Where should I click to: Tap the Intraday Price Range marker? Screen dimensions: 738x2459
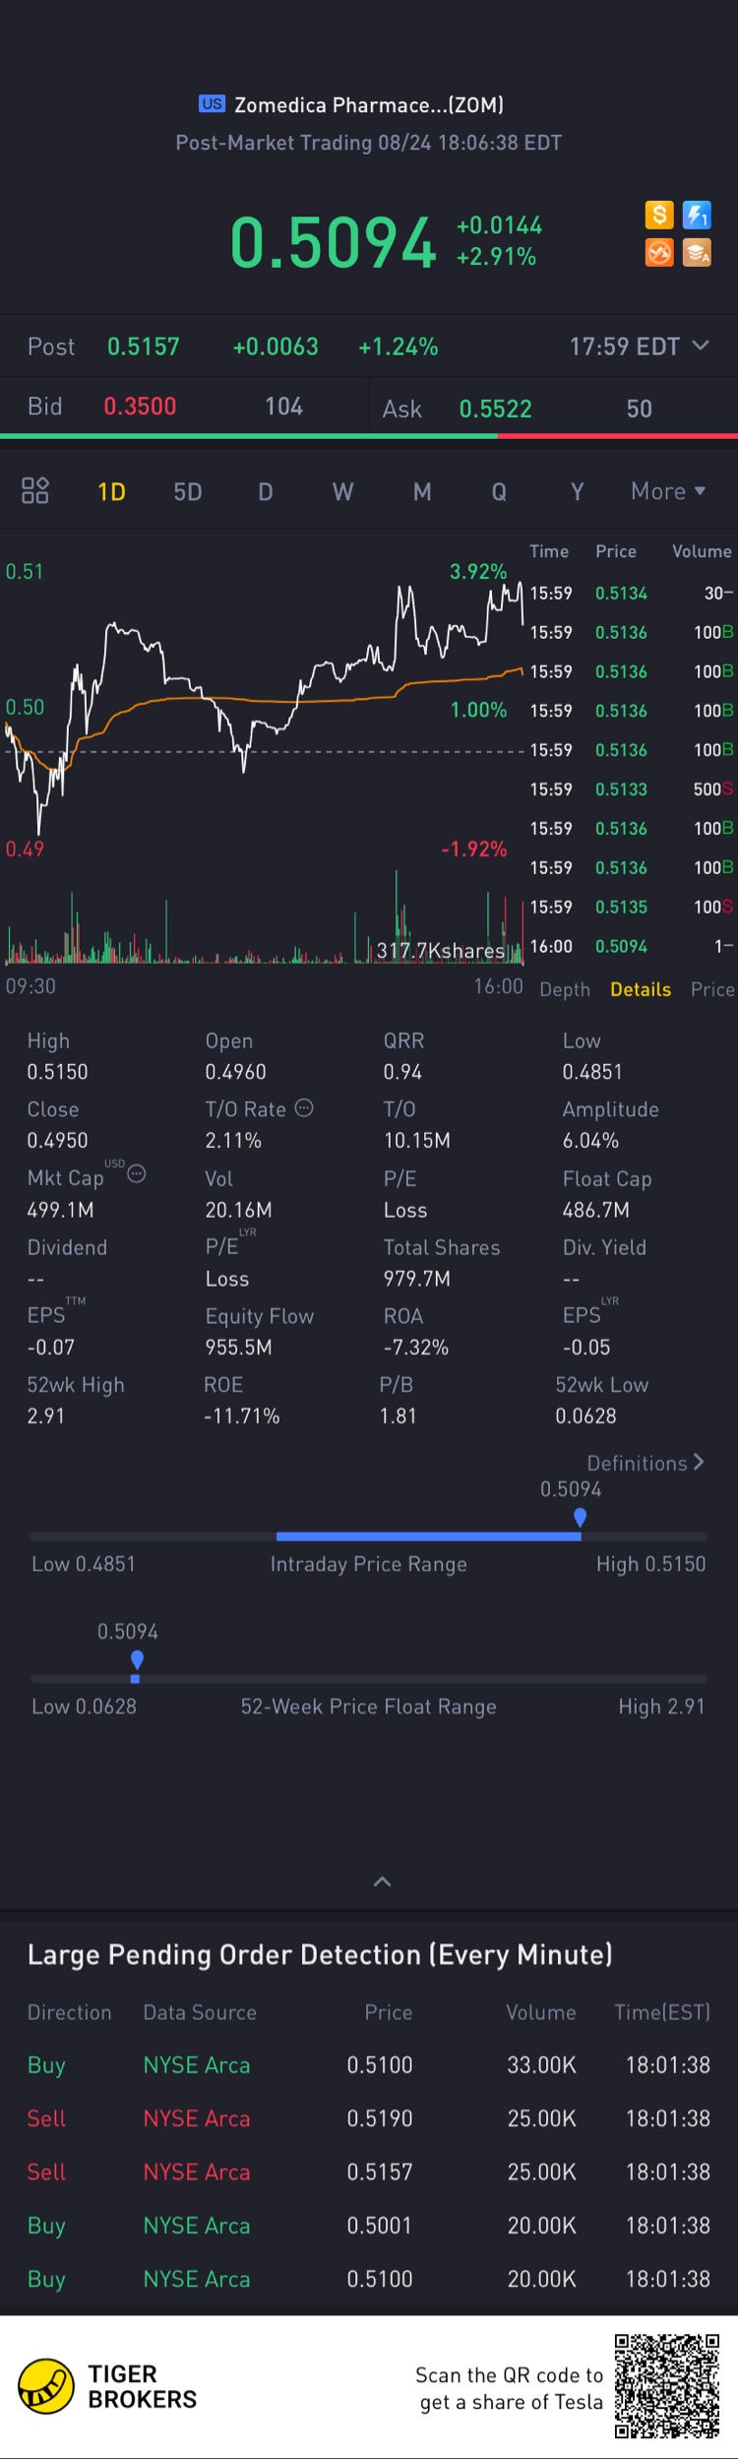point(580,1517)
